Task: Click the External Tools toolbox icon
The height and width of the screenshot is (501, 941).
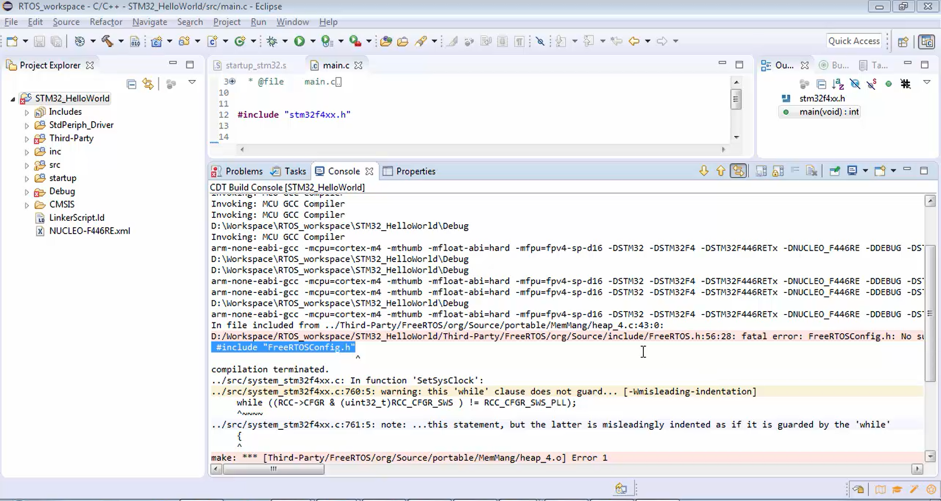Action: pyautogui.click(x=355, y=41)
